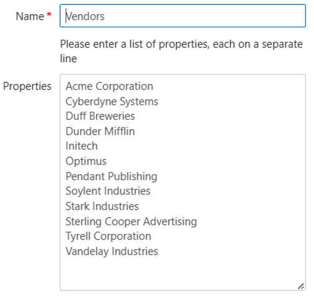Screen dimensions: 314x296
Task: Click after the word Vendors in Name field
Action: point(107,16)
